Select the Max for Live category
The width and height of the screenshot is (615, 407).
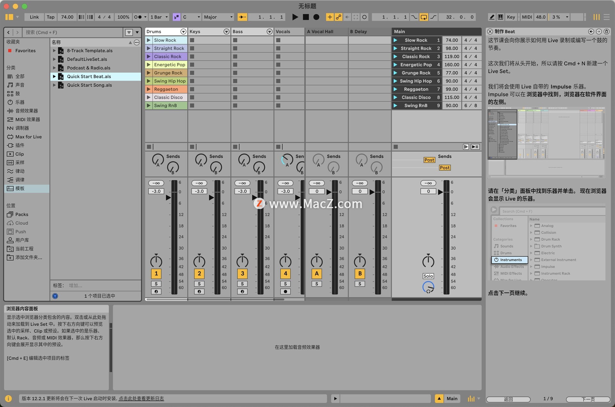[28, 137]
